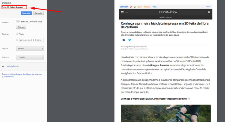Open Mais definições link
Image resolution: width=225 pixels, height=122 pixels.
point(13,66)
